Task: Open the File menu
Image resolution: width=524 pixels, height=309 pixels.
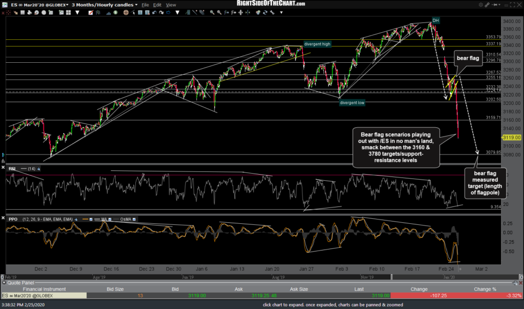Action: [145, 5]
